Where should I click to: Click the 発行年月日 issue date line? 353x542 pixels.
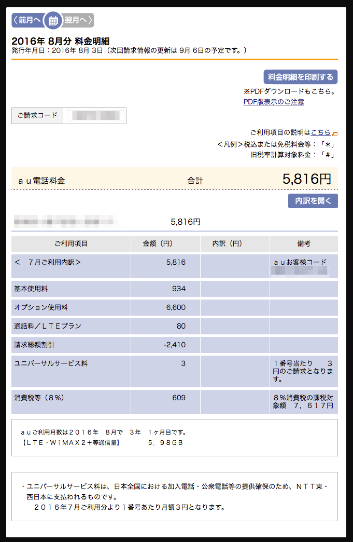130,50
